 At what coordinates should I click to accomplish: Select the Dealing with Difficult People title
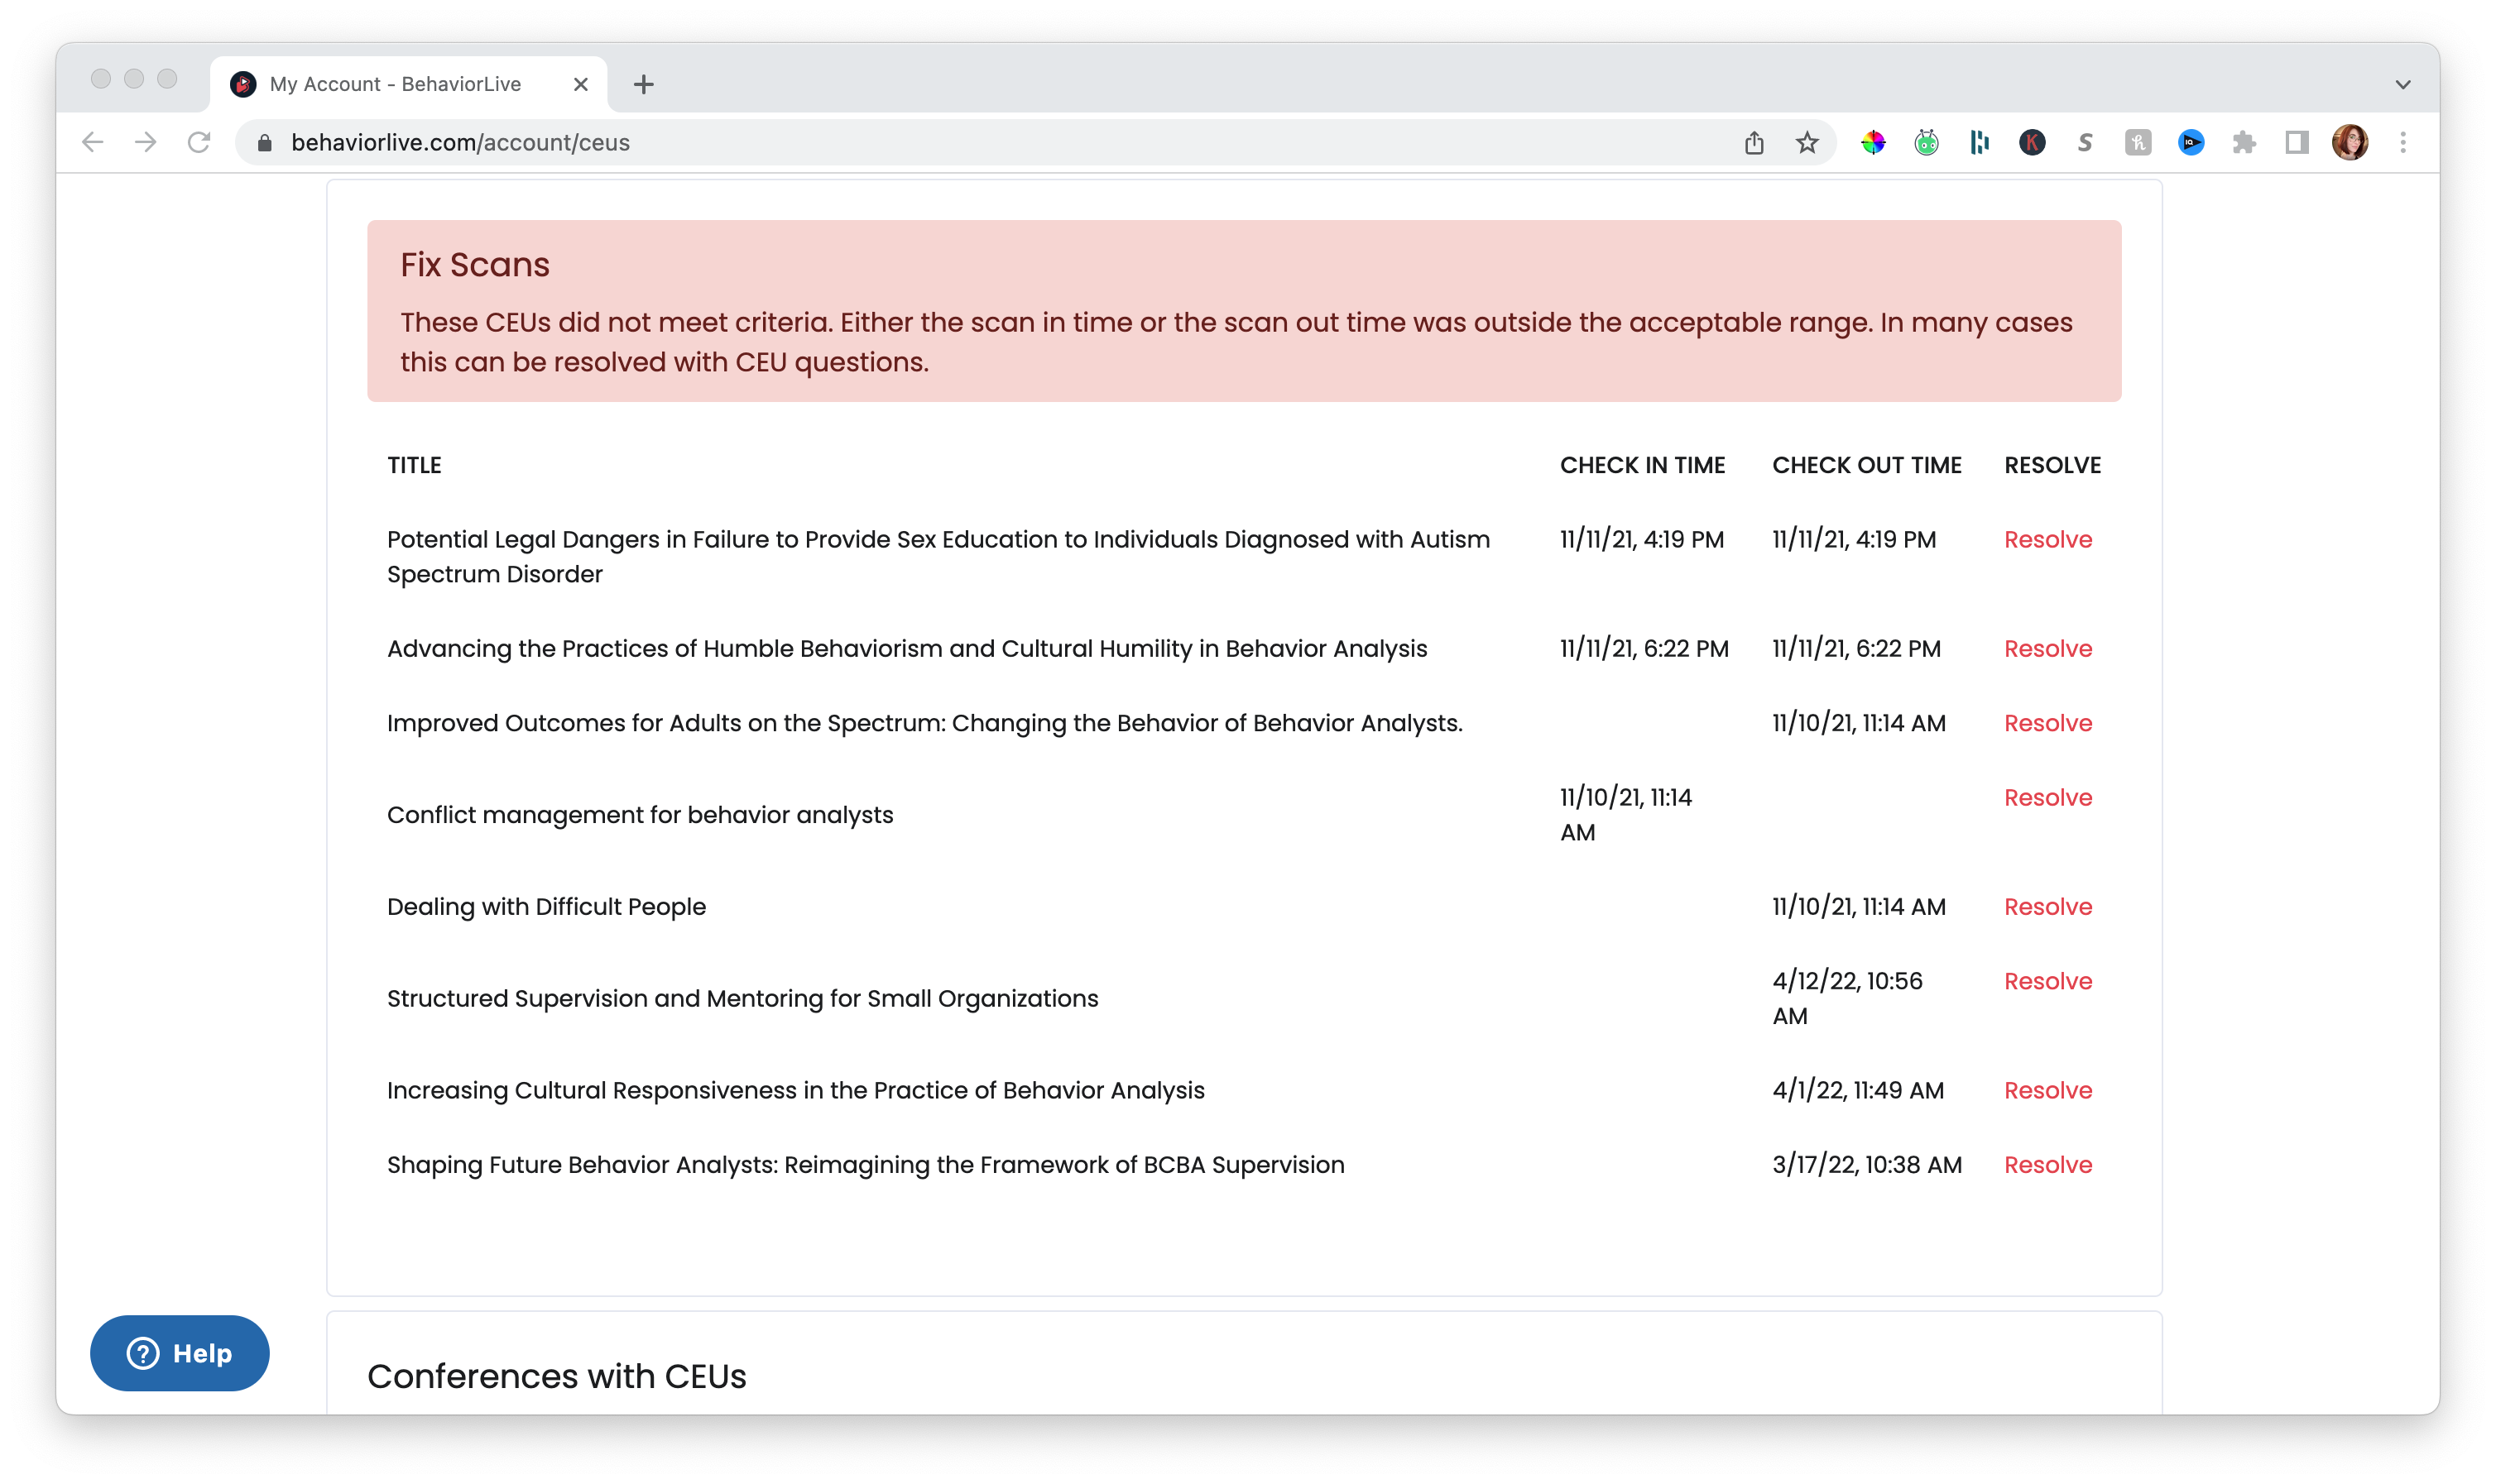click(546, 906)
